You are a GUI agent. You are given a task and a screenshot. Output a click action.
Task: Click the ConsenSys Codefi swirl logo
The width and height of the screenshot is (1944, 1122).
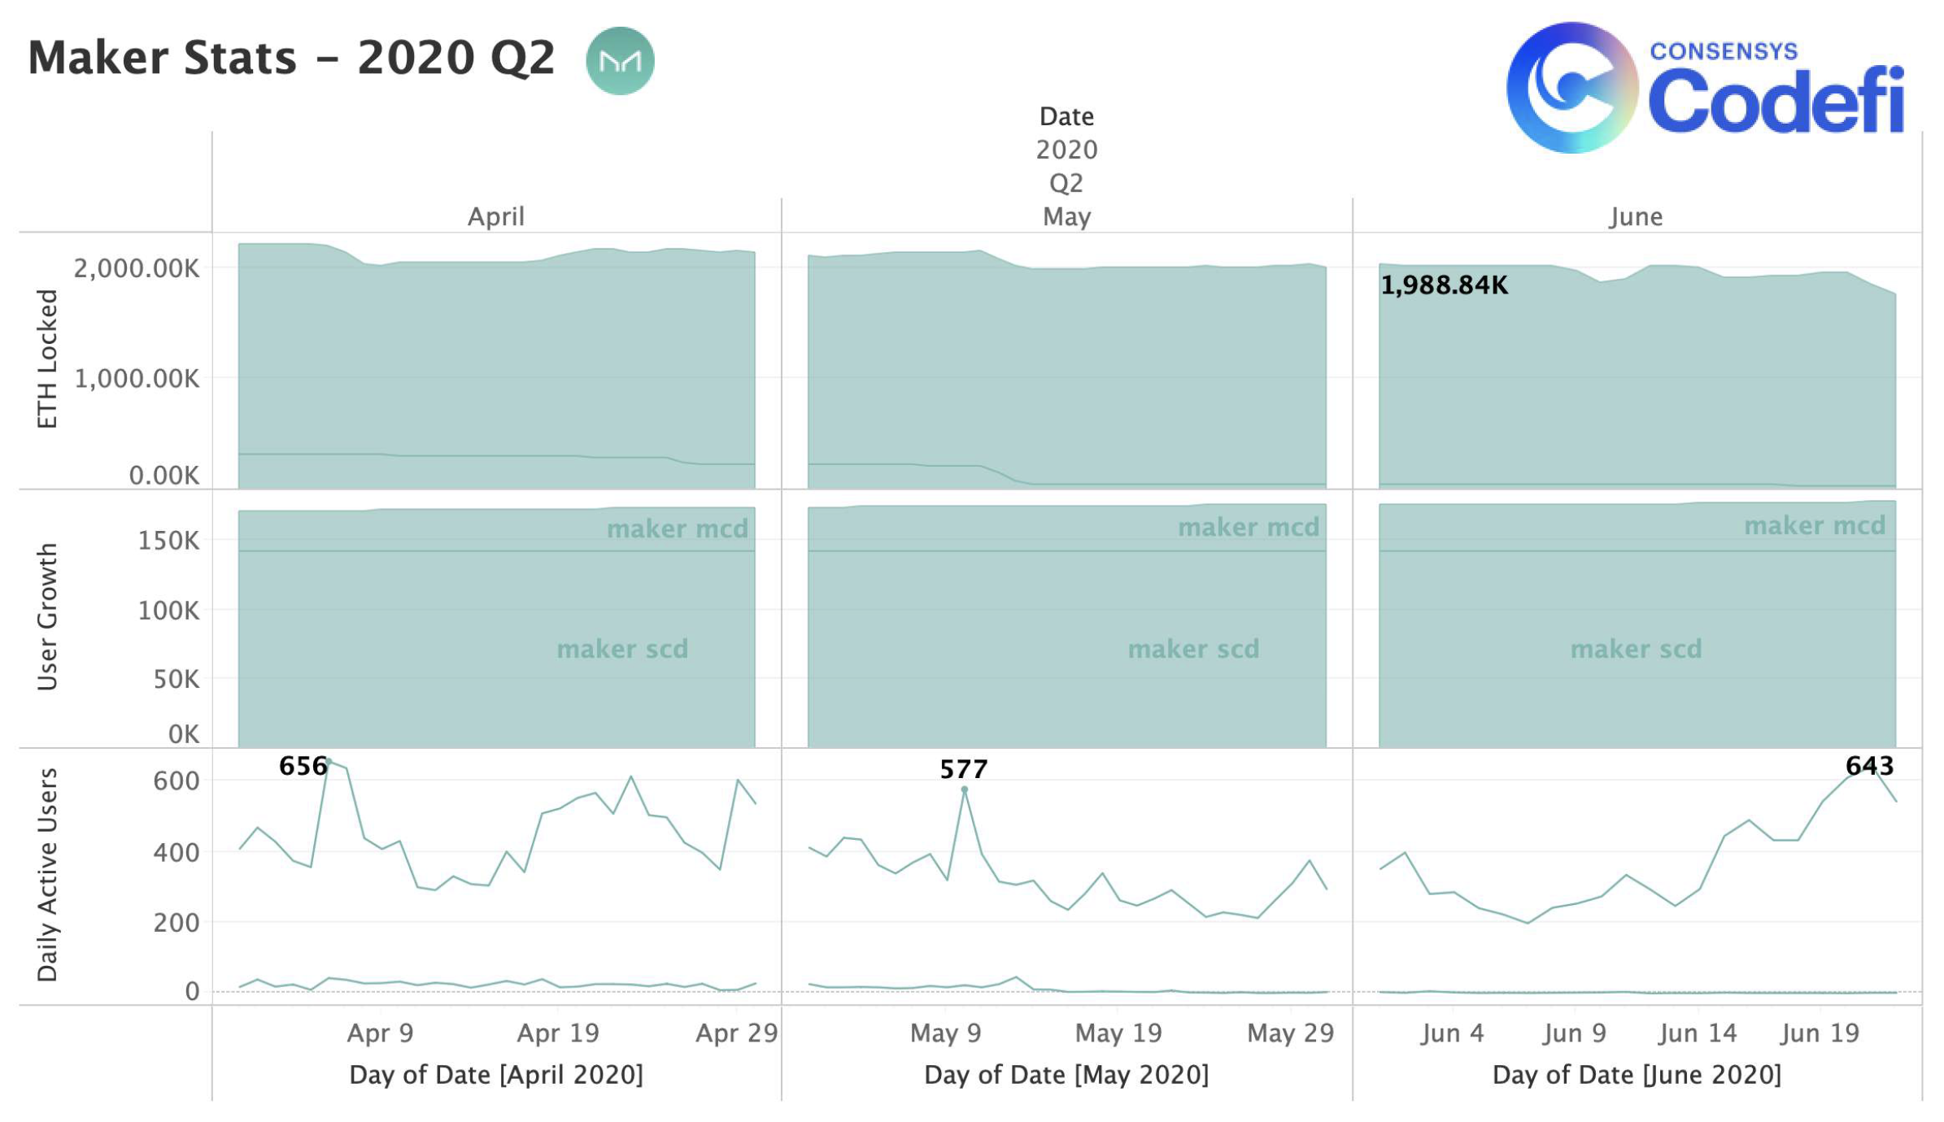tap(1571, 87)
